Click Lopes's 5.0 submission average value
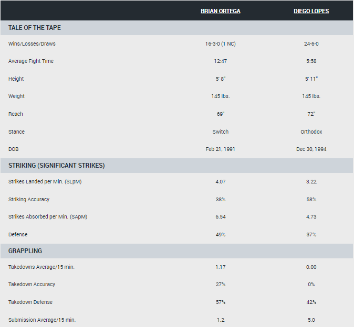This screenshot has width=354, height=327. tap(311, 320)
